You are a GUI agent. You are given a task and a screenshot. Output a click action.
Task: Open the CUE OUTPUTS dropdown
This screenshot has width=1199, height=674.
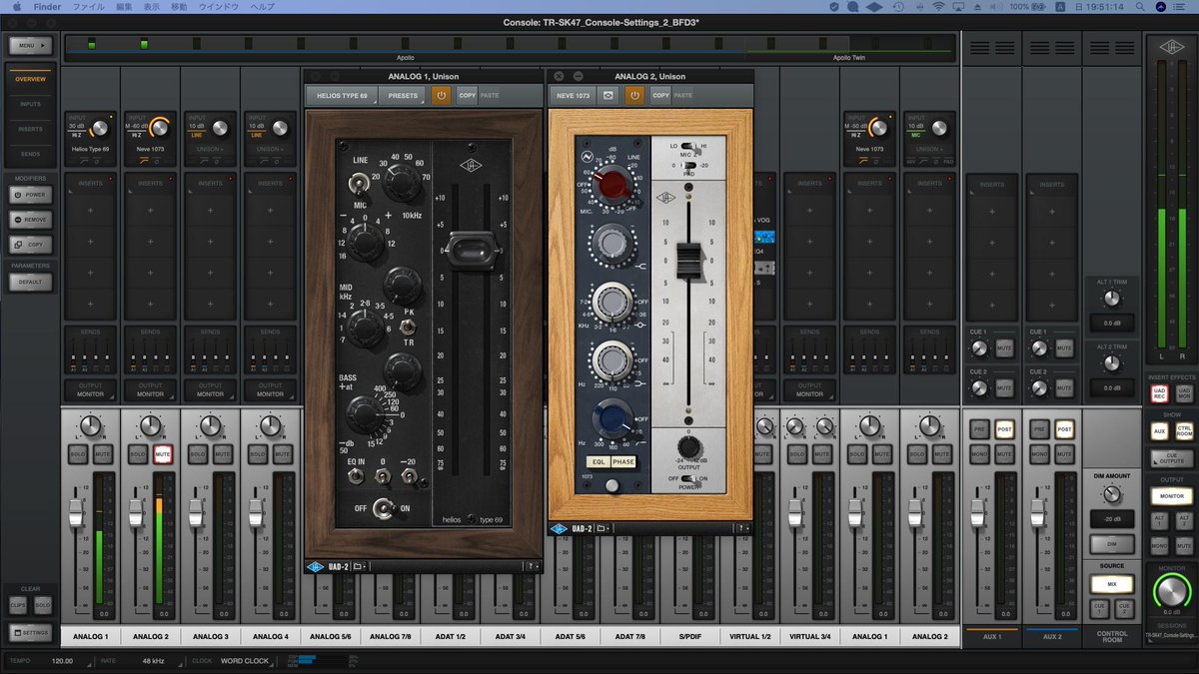pos(1171,458)
